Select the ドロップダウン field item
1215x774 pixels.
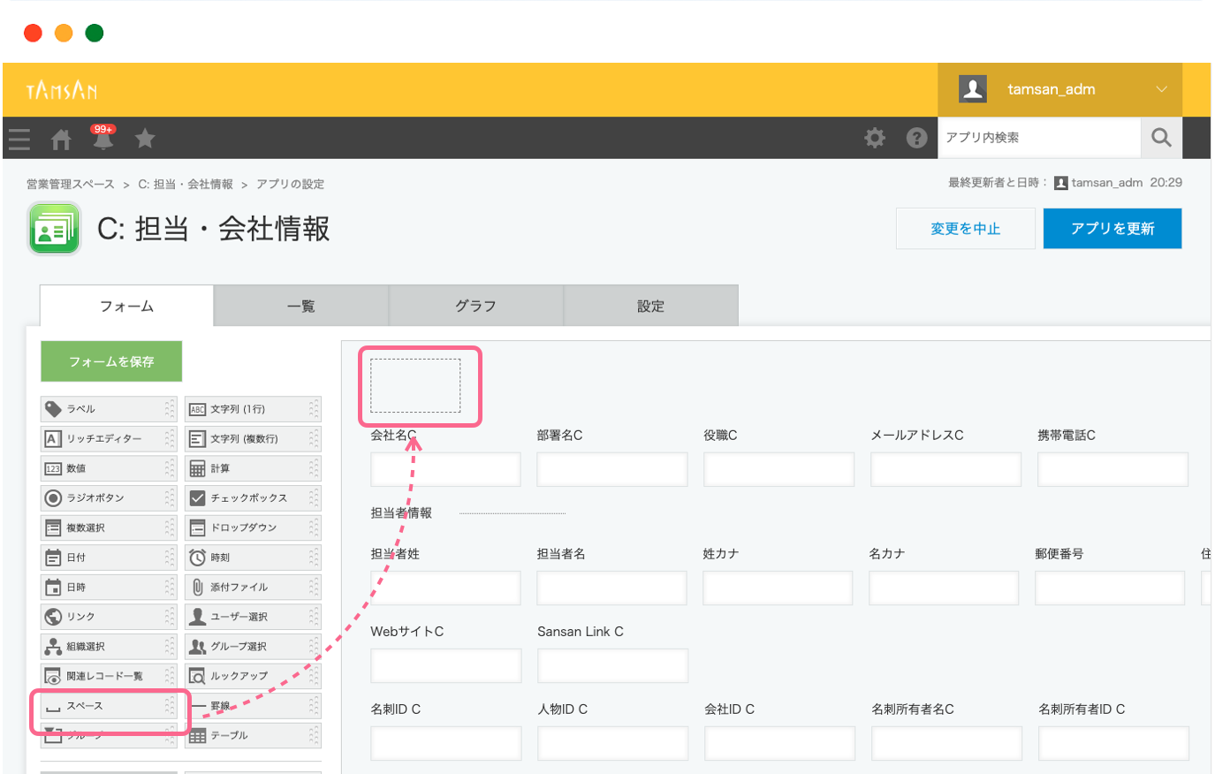pos(252,528)
